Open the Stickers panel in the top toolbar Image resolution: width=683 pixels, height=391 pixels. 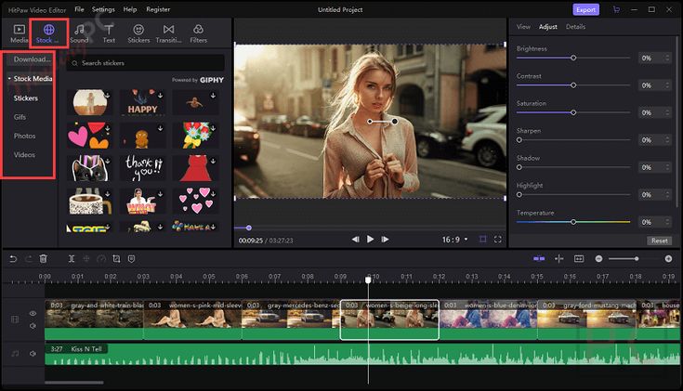point(138,33)
